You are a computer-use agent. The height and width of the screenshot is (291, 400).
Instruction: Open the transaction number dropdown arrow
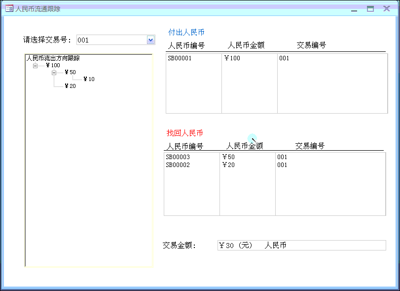[x=150, y=40]
